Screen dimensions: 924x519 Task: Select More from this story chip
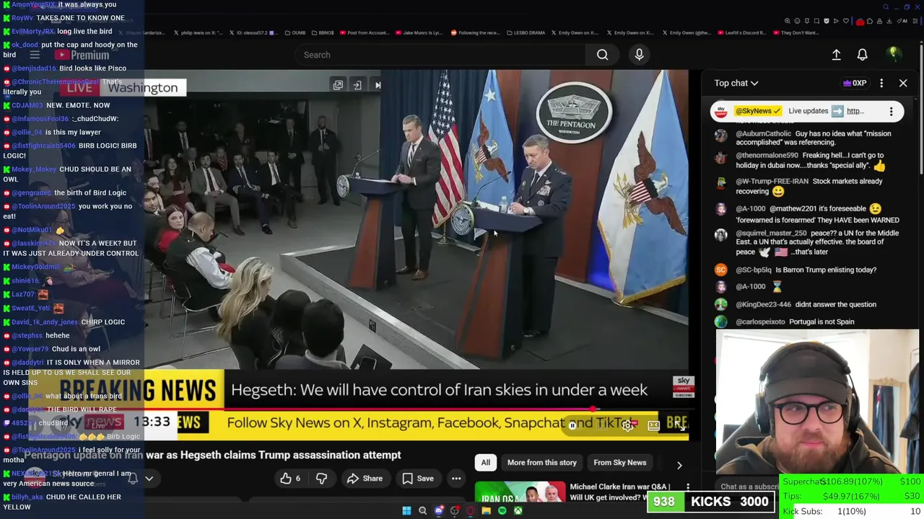[x=542, y=463]
